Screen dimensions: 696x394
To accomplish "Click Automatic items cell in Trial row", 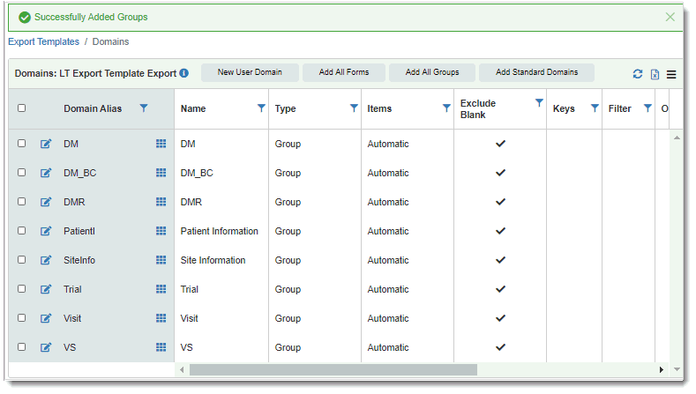I will click(x=388, y=289).
